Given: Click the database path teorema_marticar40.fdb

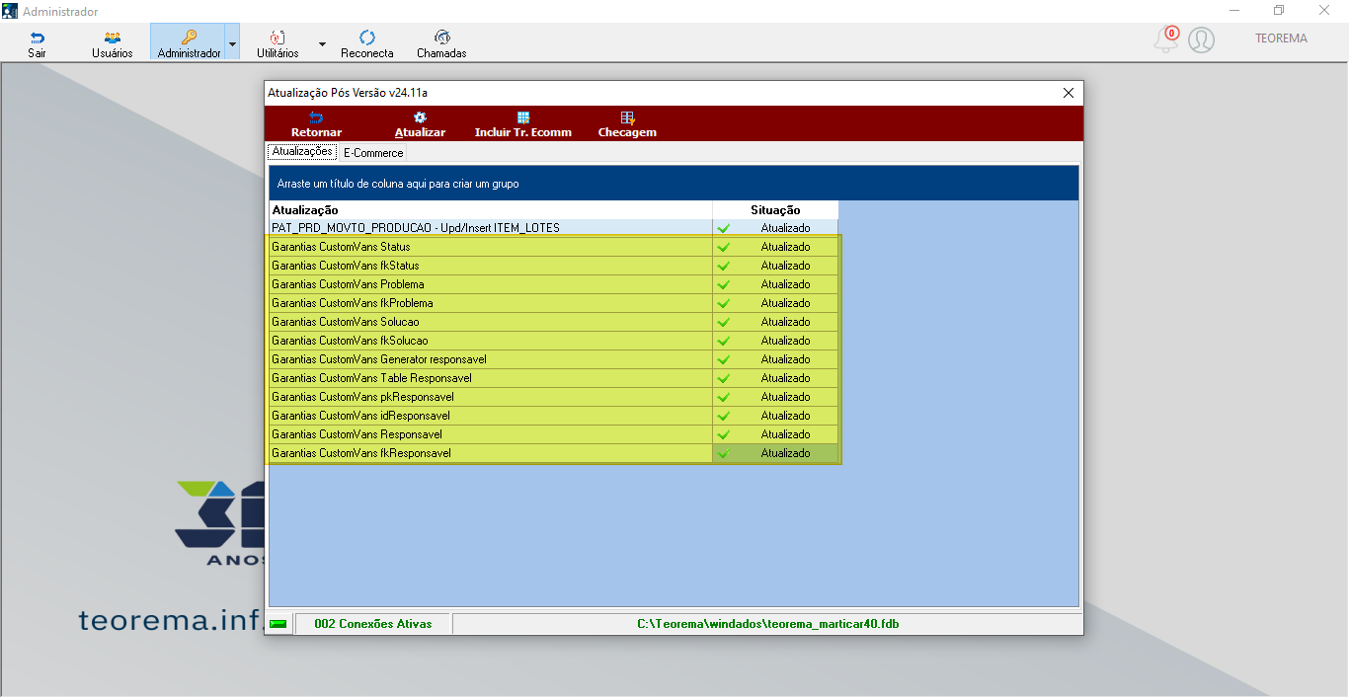Looking at the screenshot, I should click(x=767, y=624).
